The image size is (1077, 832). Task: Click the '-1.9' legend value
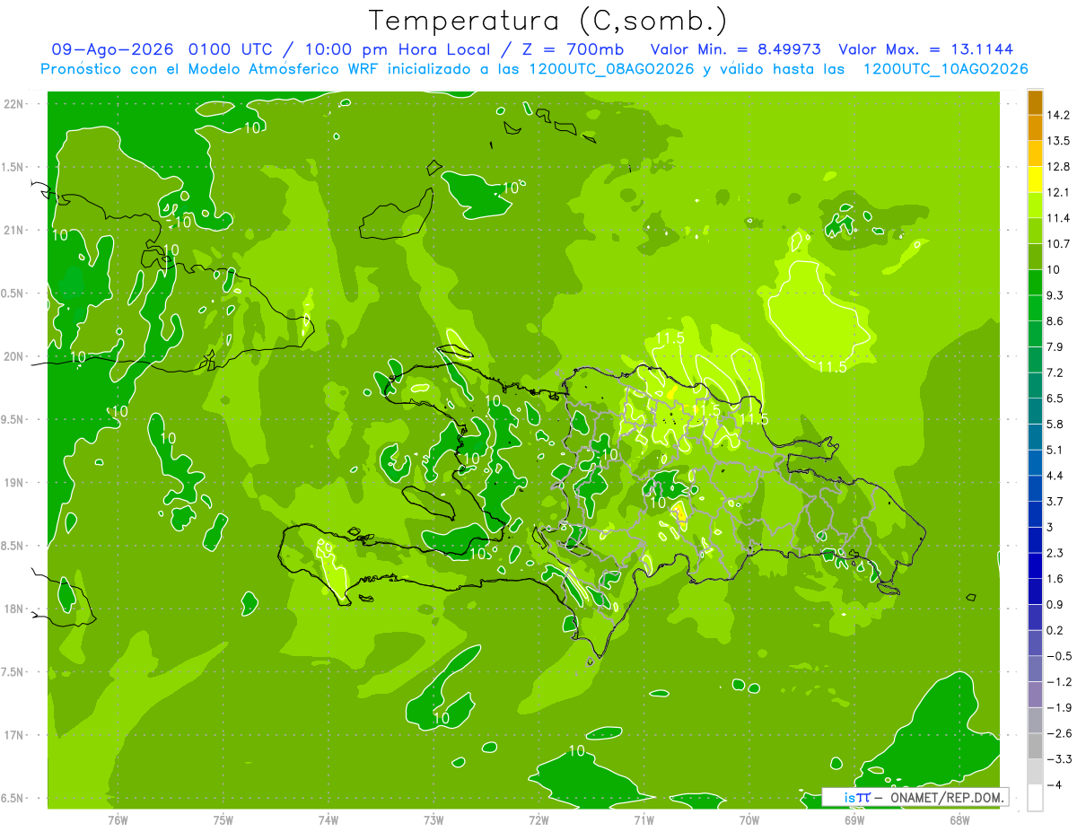click(x=1059, y=707)
